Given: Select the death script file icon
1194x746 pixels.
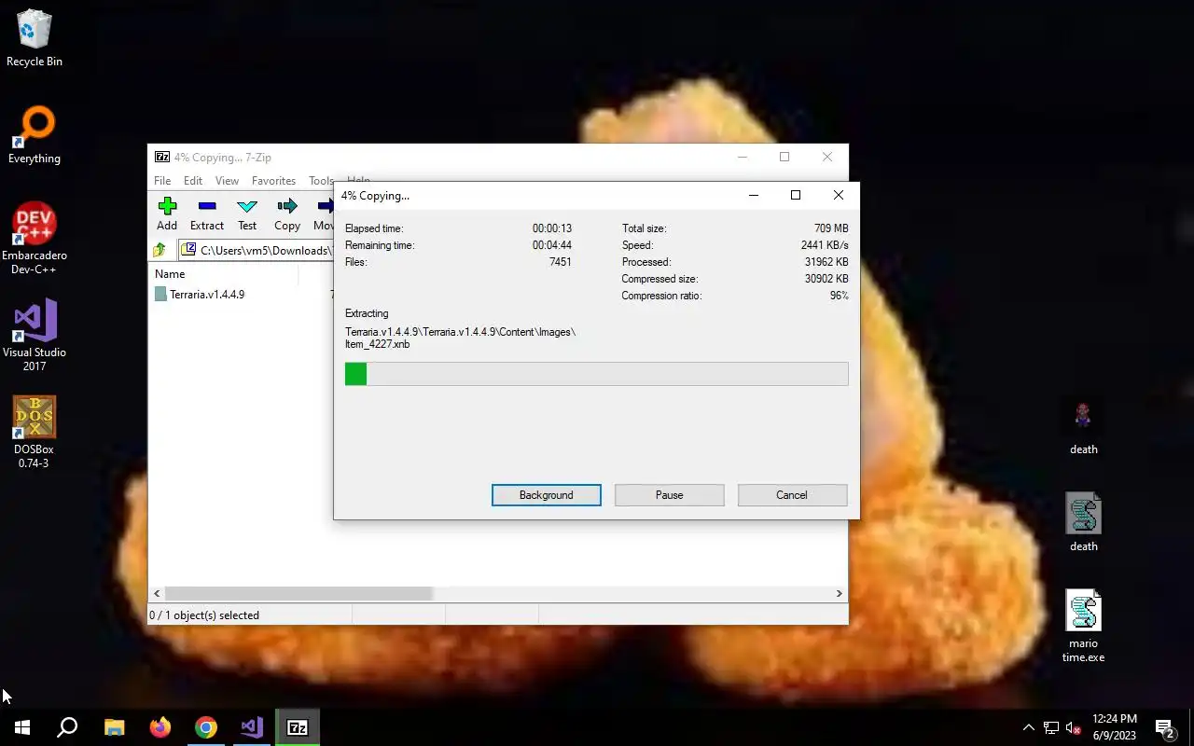Looking at the screenshot, I should click(x=1083, y=523).
